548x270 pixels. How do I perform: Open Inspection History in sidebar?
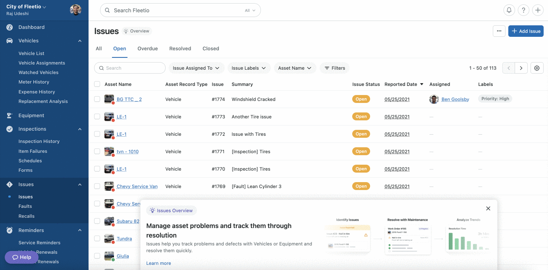(x=39, y=141)
